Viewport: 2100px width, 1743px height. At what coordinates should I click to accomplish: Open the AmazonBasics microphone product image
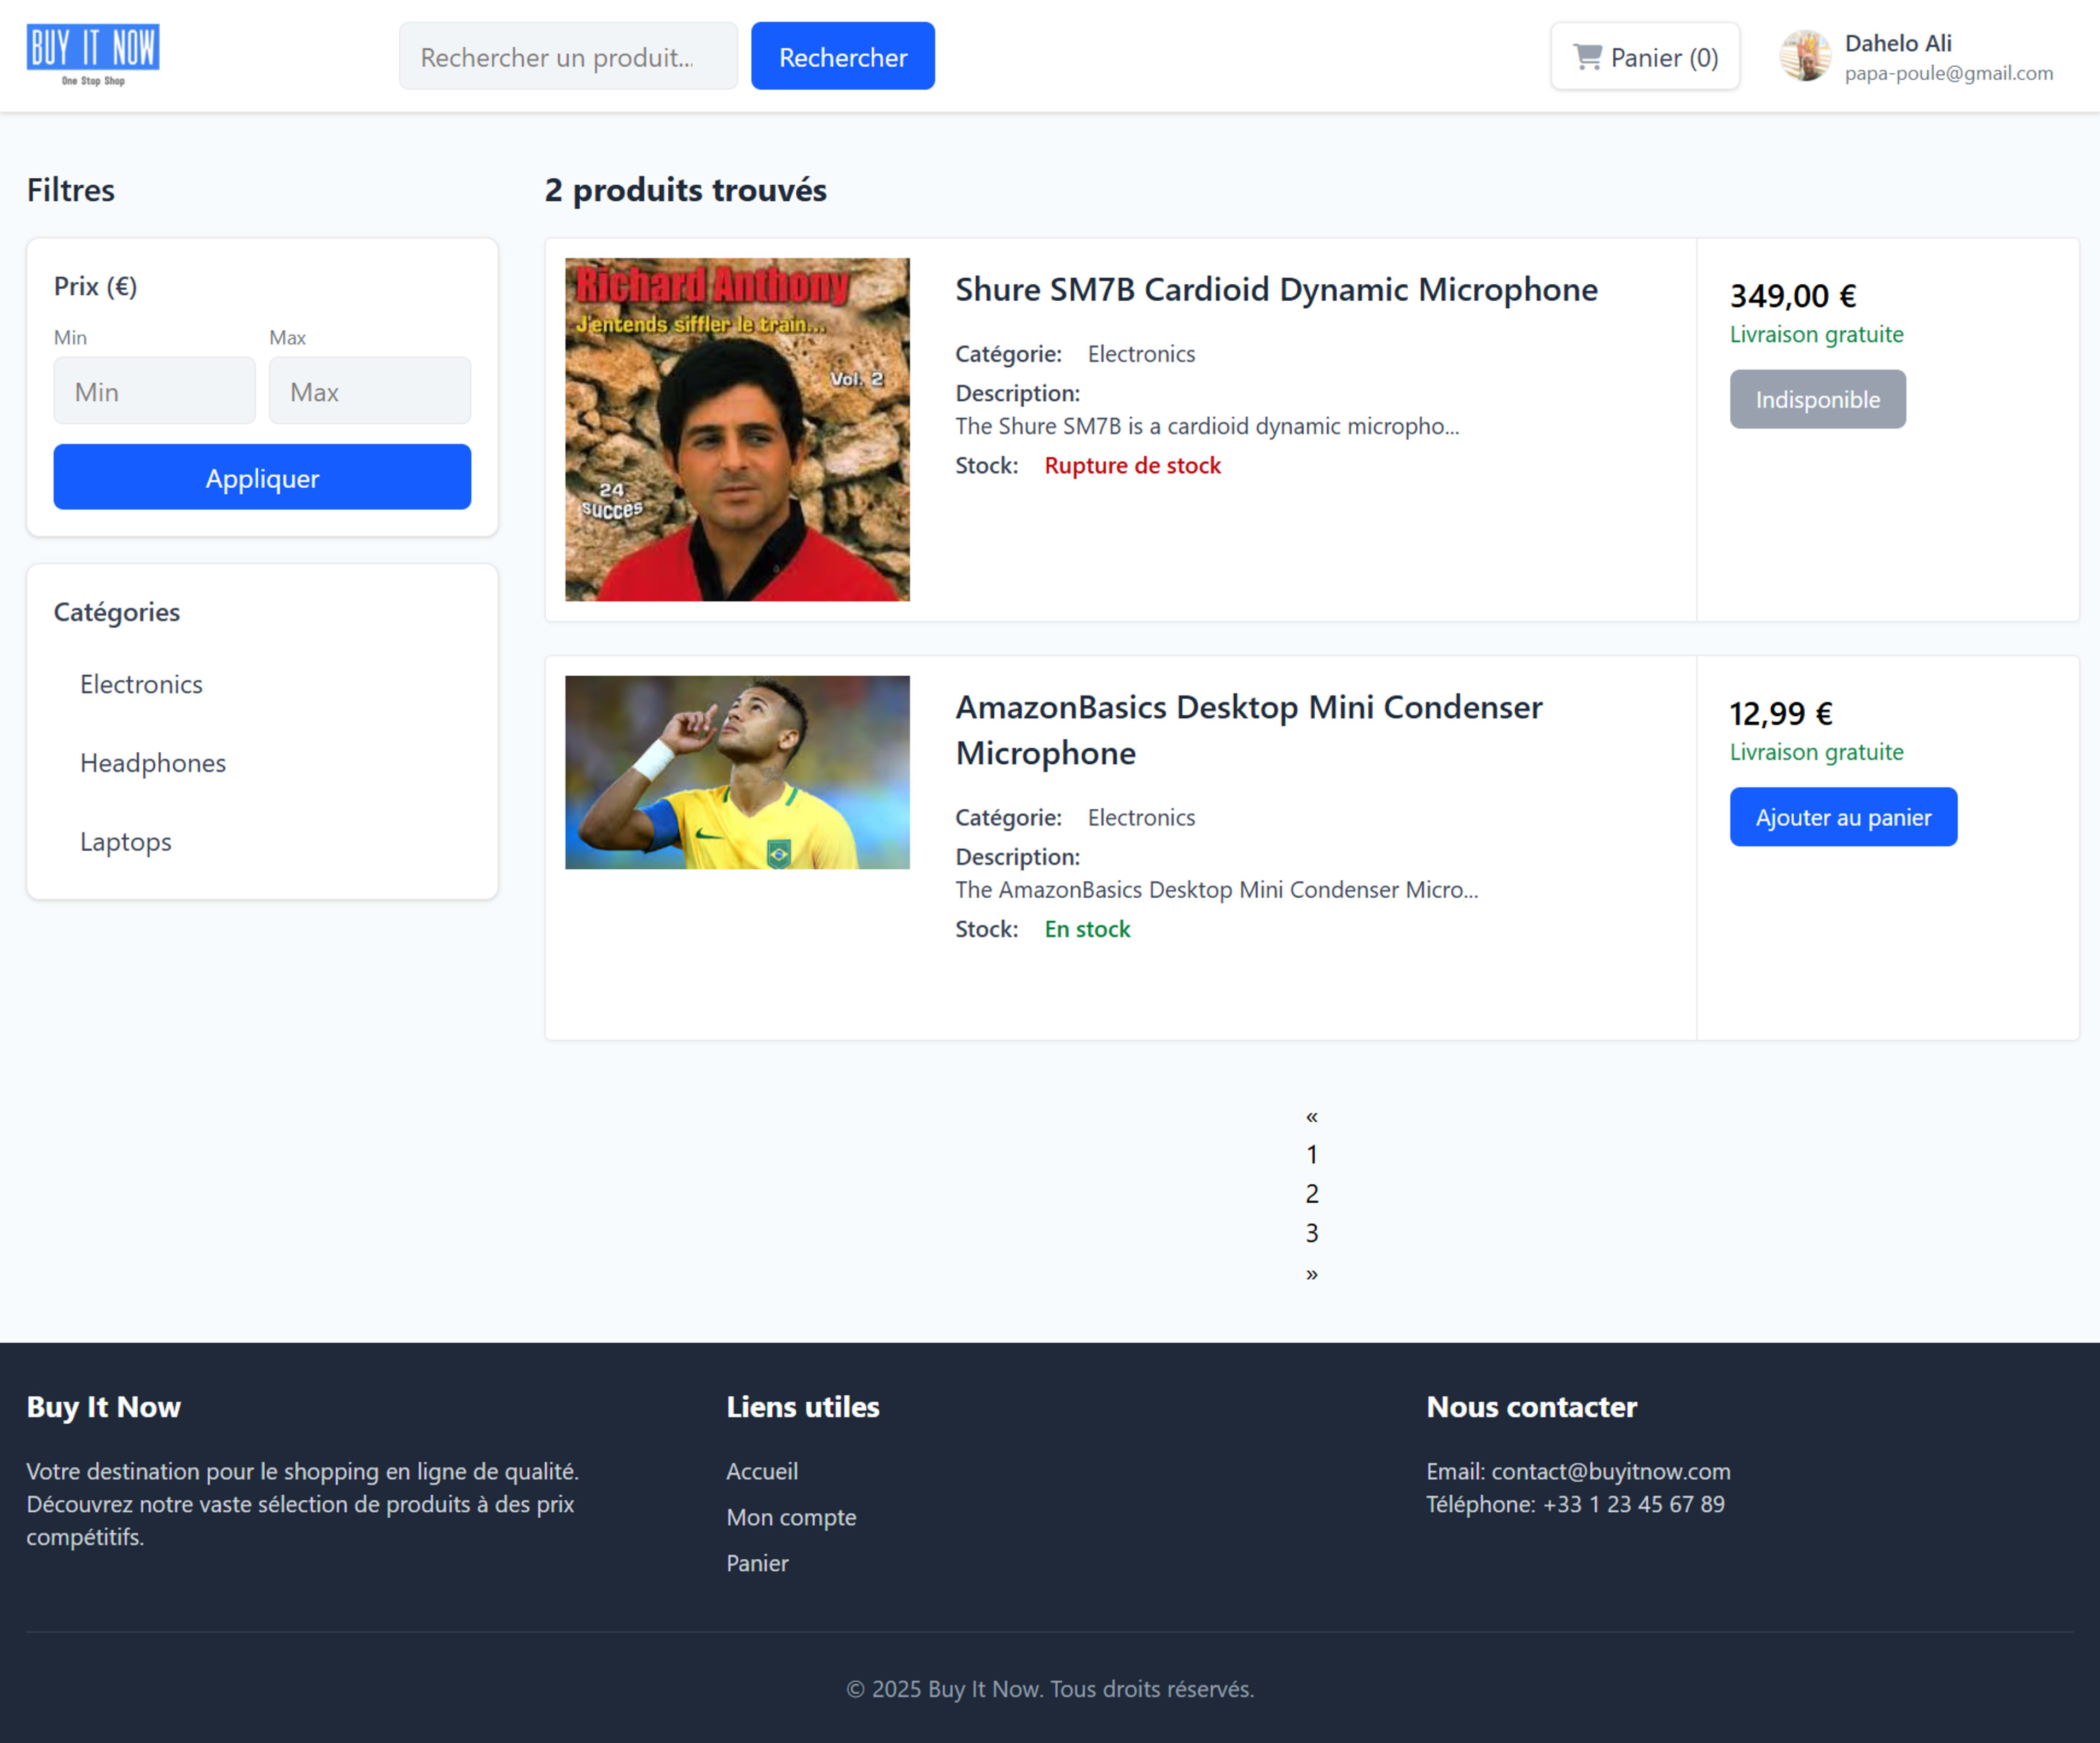click(x=737, y=772)
